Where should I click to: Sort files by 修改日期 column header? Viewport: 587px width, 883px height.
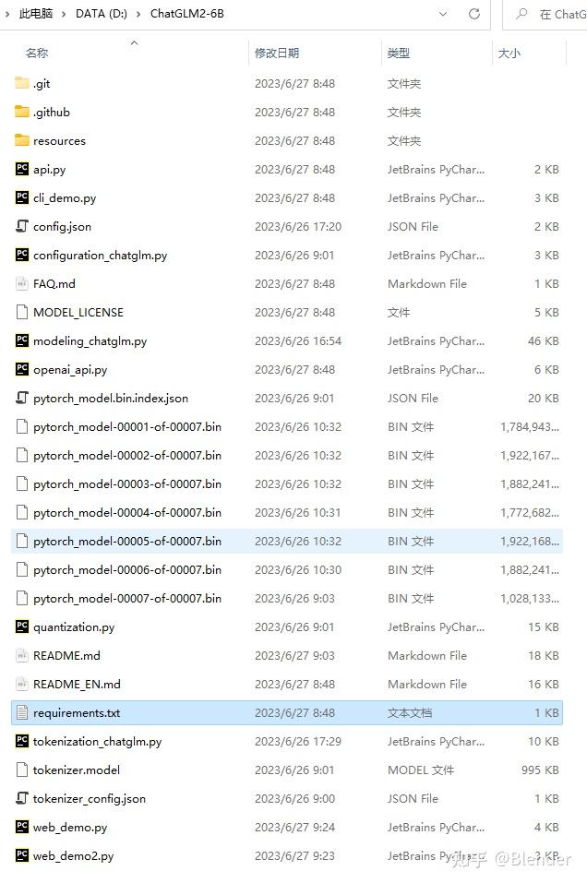tap(277, 53)
